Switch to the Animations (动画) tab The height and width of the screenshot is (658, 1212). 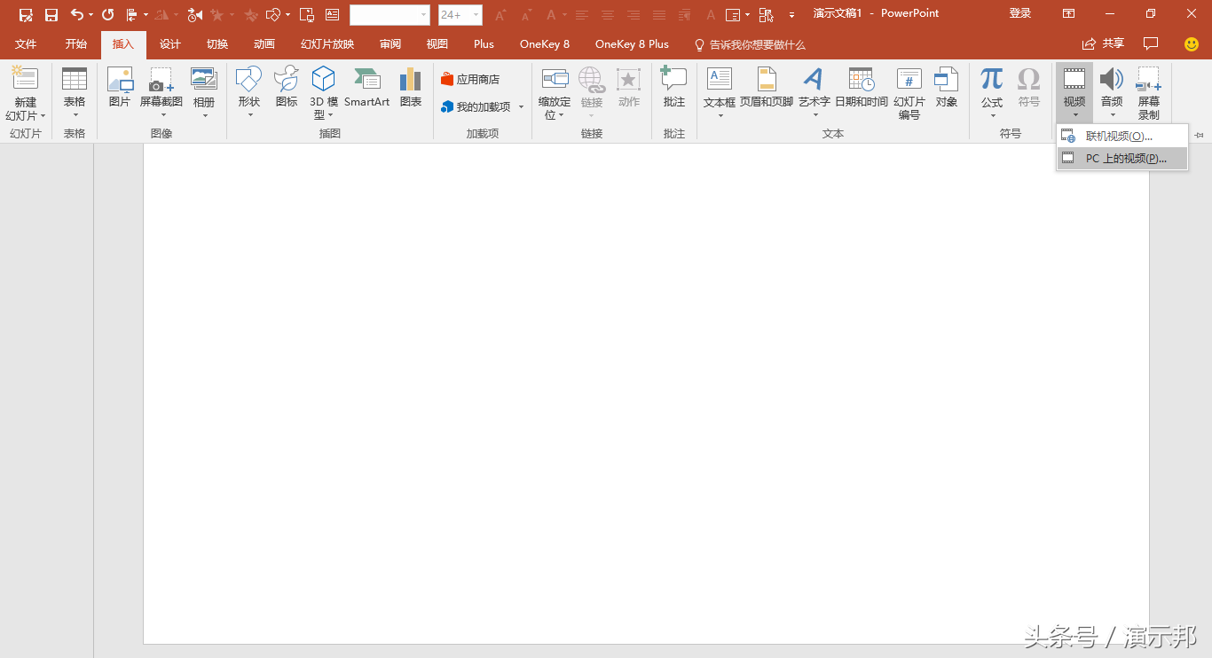264,44
